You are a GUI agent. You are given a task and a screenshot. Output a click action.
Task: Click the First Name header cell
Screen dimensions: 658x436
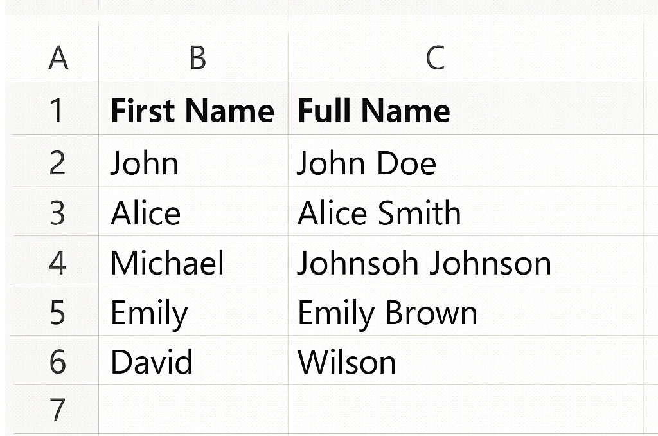tap(192, 111)
